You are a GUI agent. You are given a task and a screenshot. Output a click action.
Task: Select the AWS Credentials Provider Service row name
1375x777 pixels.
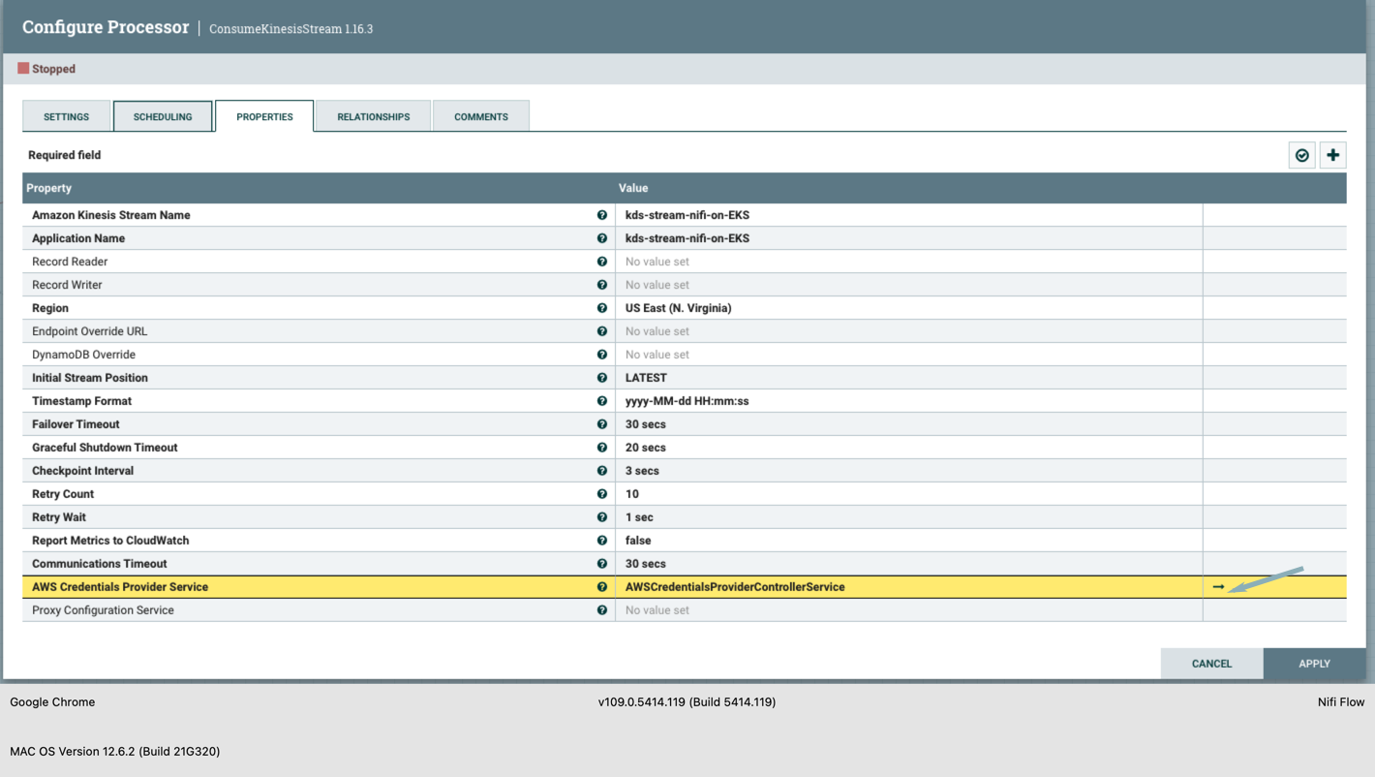[x=120, y=587]
